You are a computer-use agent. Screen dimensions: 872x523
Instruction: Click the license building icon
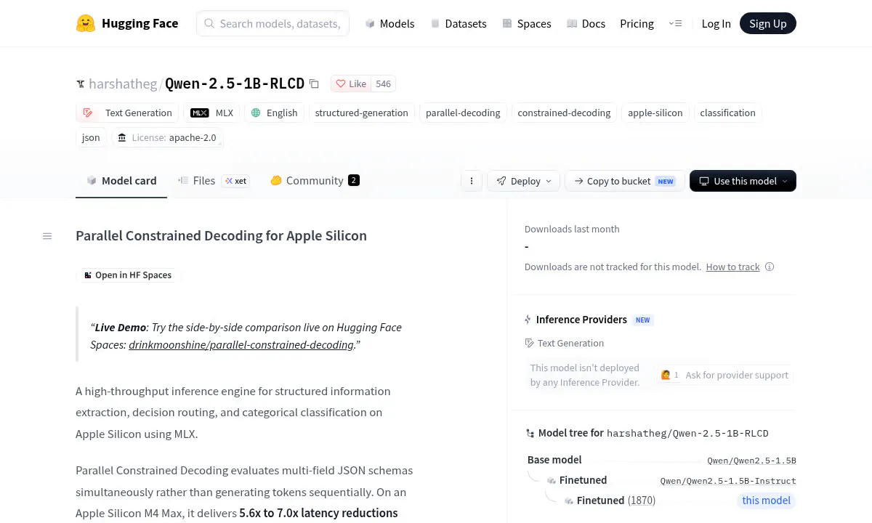[x=122, y=137]
